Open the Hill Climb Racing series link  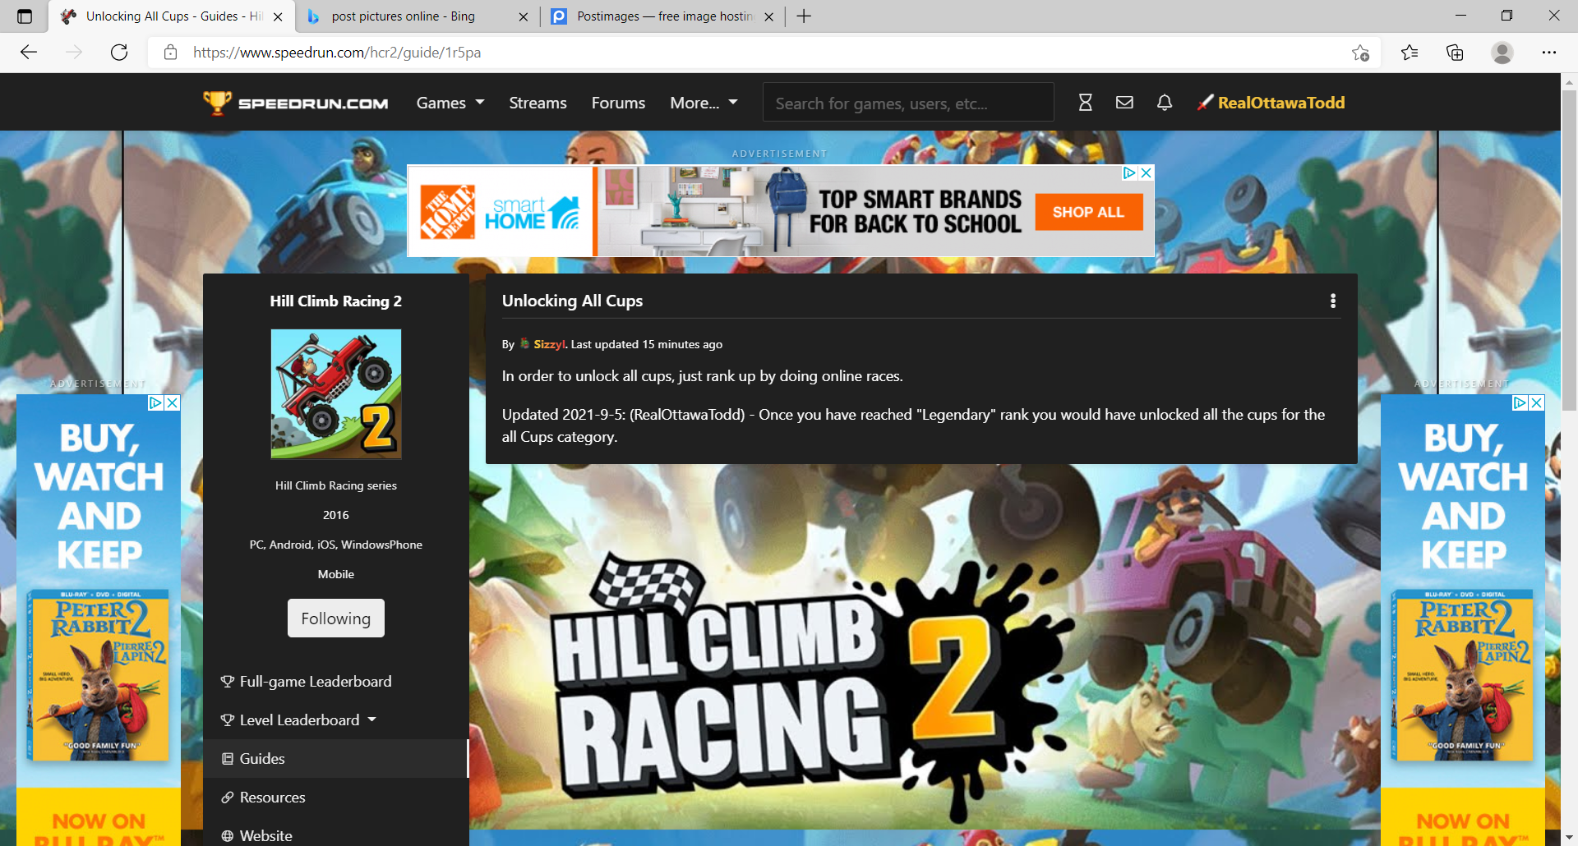pyautogui.click(x=335, y=485)
